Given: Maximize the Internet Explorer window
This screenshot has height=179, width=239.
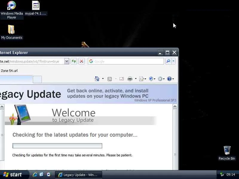Looking at the screenshot, I should [167, 53].
